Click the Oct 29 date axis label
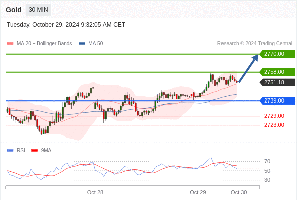Viewport: 297px width, 201px height. click(198, 192)
